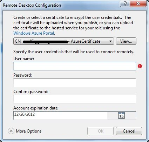Focus the Password text field
This screenshot has width=149, height=142.
(75, 83)
